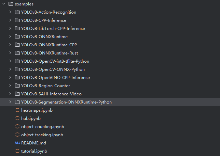The height and width of the screenshot is (156, 220).
Task: Select the YOLOv8-OpenVINO-CPP-Inference label
Action: [x=55, y=78]
